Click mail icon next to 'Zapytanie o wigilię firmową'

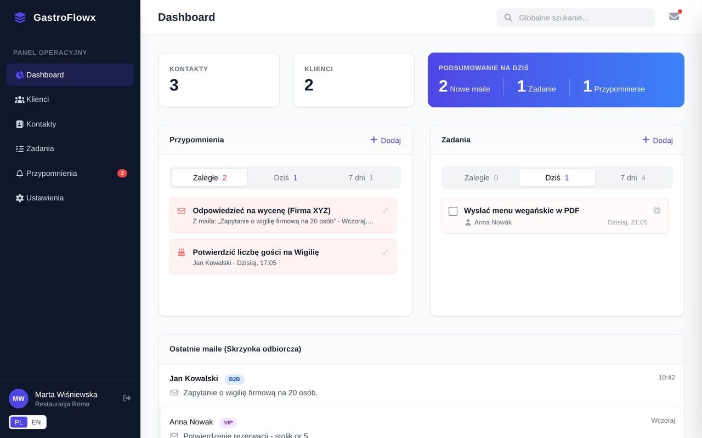(x=174, y=393)
